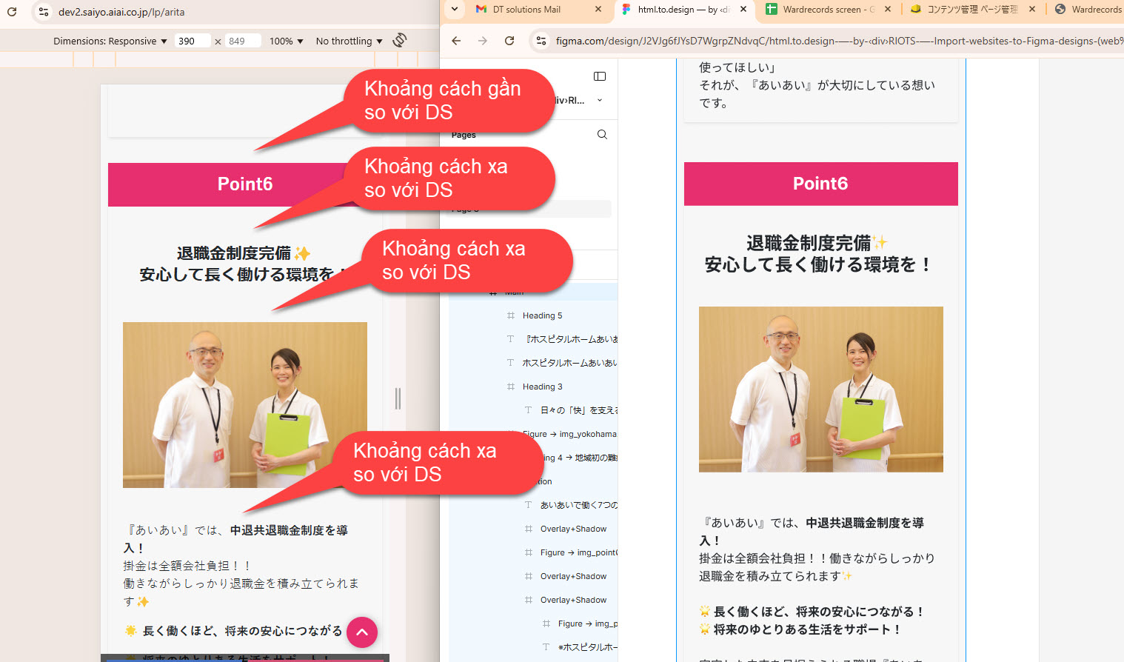Open the 100% zoom dropdown
The width and height of the screenshot is (1124, 662).
286,41
